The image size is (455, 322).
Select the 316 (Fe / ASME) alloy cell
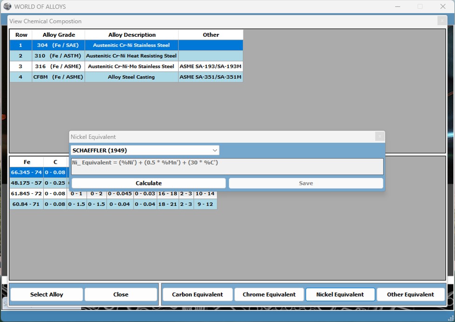pos(58,66)
